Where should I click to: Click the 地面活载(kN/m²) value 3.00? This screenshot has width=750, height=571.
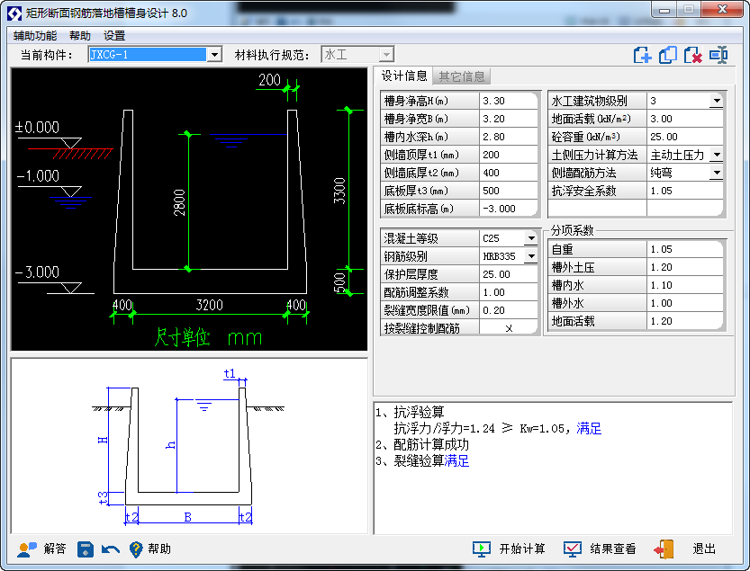coord(685,119)
